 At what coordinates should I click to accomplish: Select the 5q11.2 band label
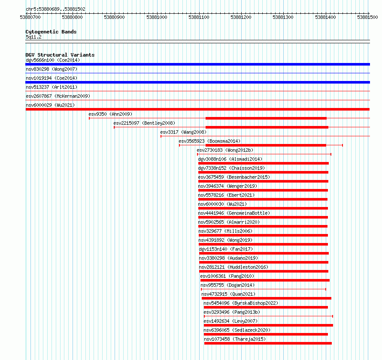pyautogui.click(x=33, y=37)
